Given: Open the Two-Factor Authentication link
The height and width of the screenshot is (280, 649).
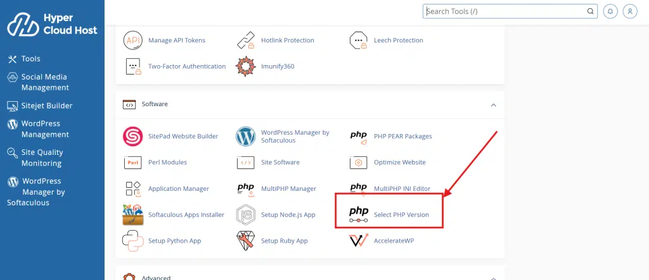Looking at the screenshot, I should [x=187, y=66].
